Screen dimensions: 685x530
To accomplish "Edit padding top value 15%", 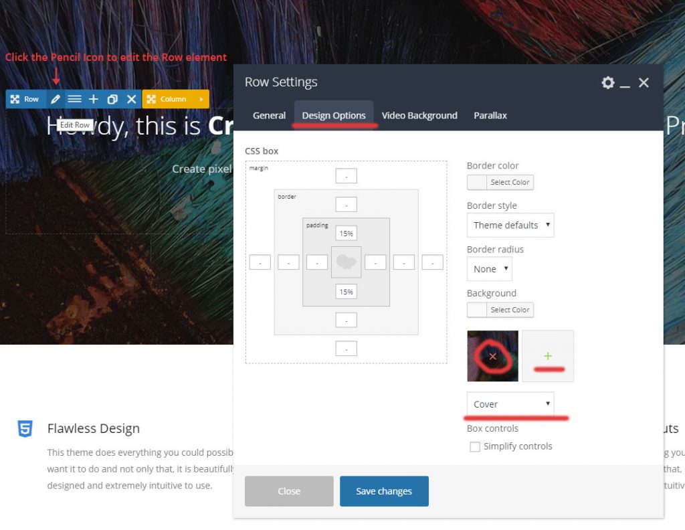I will [x=346, y=234].
